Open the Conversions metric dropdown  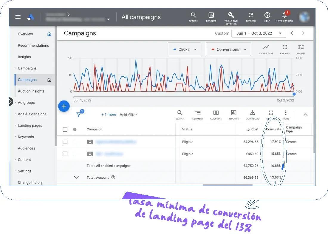[x=228, y=50]
